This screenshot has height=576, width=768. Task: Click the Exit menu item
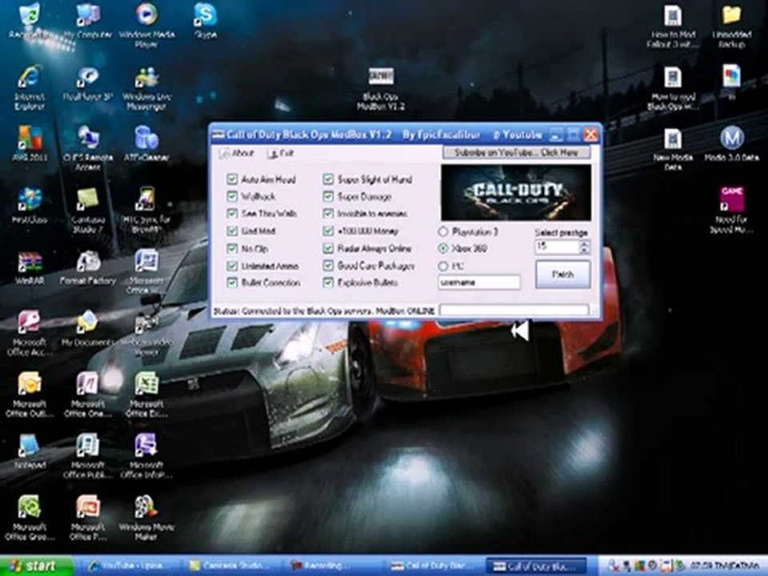pyautogui.click(x=281, y=154)
